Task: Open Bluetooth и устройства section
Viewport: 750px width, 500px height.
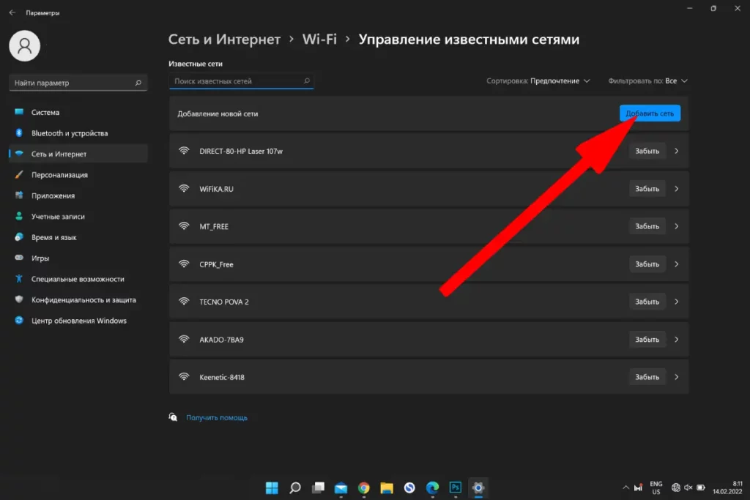Action: click(x=78, y=133)
